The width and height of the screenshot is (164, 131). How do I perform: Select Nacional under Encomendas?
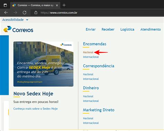[x=88, y=52]
